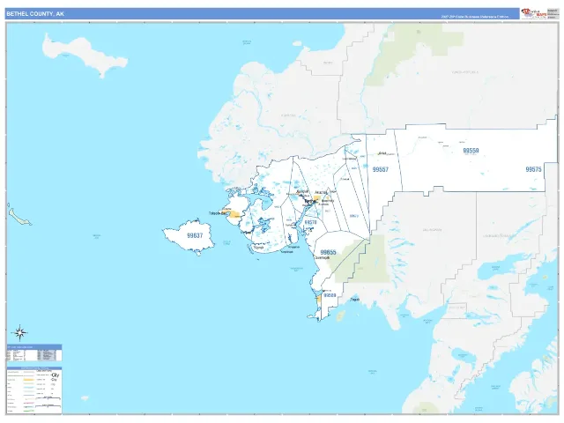Click the orange city area by Toksook Bay
This screenshot has height=423, width=564.
coord(234,214)
